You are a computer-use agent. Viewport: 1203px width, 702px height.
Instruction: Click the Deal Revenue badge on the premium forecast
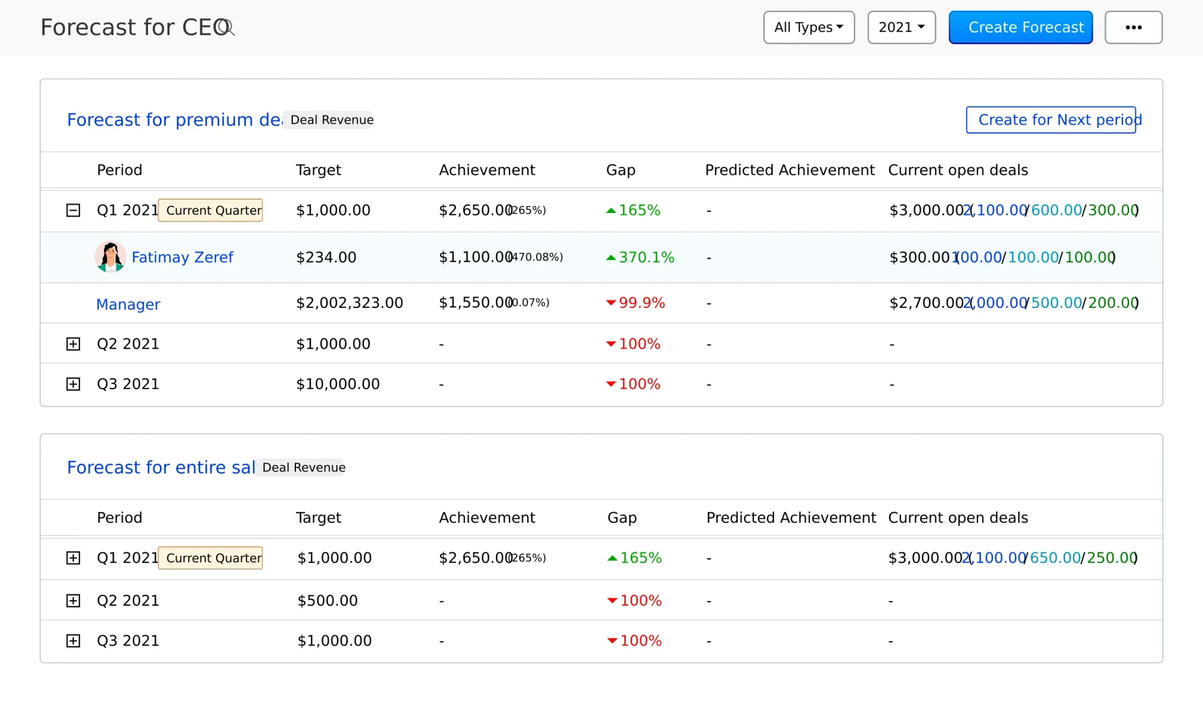tap(329, 120)
